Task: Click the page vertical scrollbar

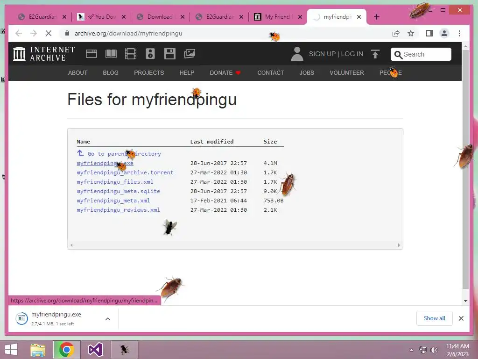Action: tap(465, 169)
